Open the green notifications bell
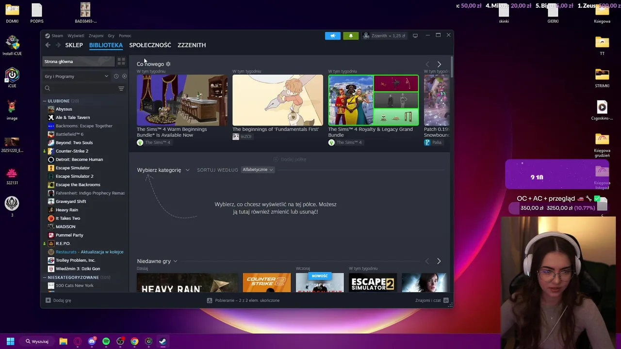This screenshot has height=349, width=621. [351, 35]
